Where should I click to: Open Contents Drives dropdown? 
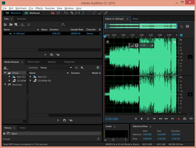56,67
